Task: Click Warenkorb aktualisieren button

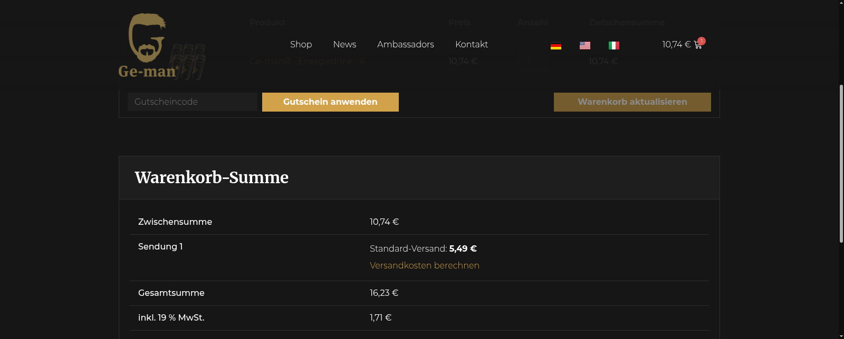Action: click(x=632, y=102)
